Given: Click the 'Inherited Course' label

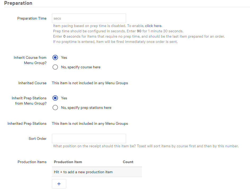Looking at the screenshot, I should [32, 83].
